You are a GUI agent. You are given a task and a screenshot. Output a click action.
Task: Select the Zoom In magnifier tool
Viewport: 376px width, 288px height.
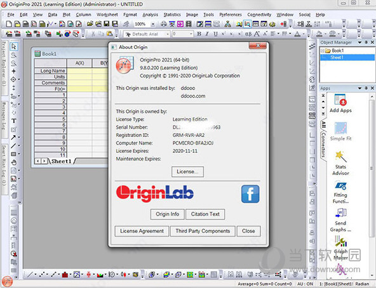14,55
